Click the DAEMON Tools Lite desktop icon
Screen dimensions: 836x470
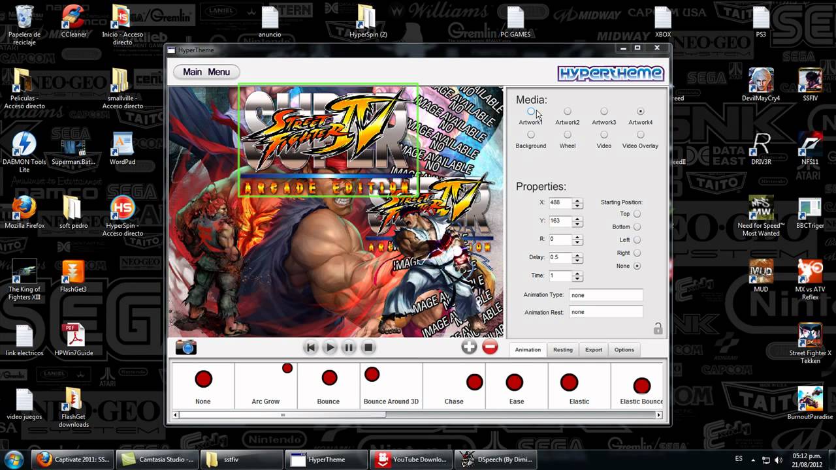pyautogui.click(x=24, y=152)
